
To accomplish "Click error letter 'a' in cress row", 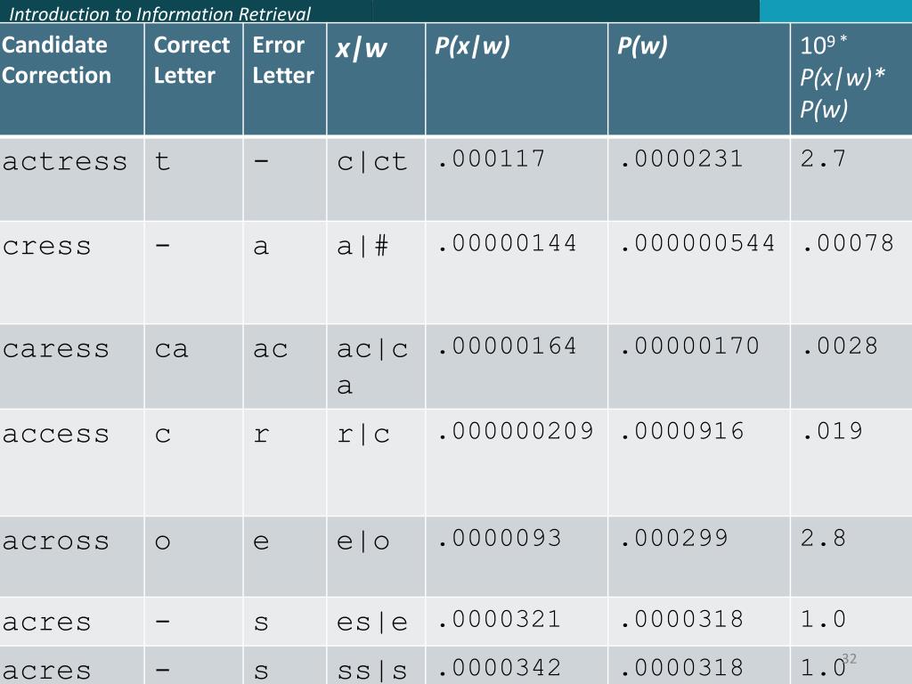I will pyautogui.click(x=261, y=247).
